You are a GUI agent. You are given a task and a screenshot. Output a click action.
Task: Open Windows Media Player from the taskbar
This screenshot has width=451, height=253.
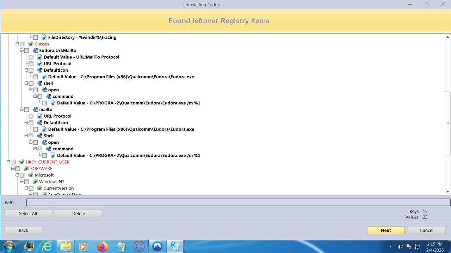point(83,247)
